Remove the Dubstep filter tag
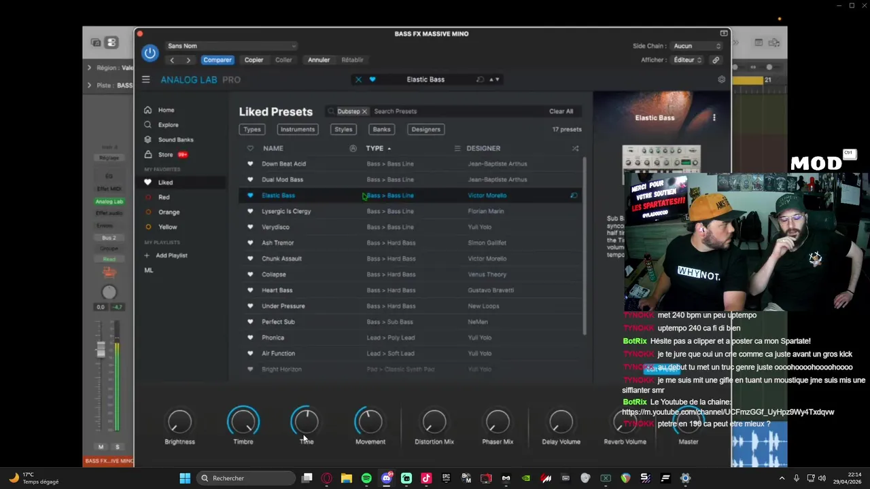The image size is (870, 489). pyautogui.click(x=364, y=111)
